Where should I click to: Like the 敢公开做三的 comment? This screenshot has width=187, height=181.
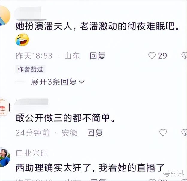163,132
